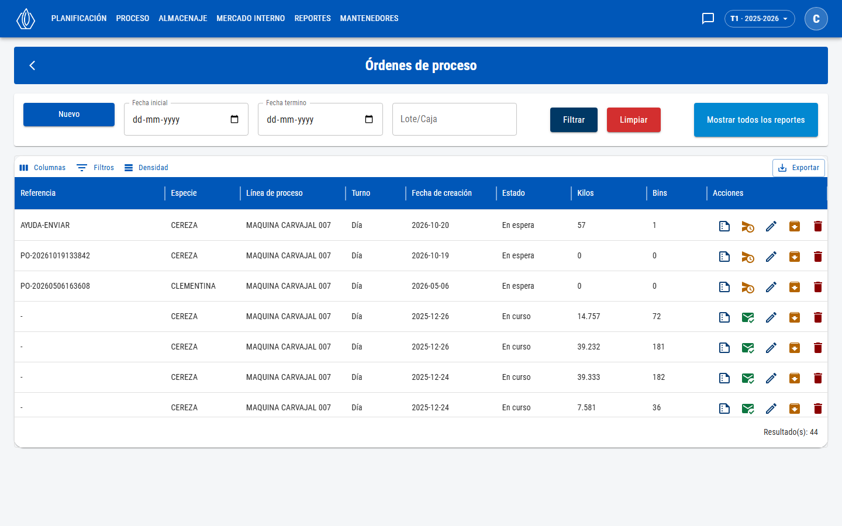Edit order PO-20260506163608 with pencil

[x=771, y=287]
